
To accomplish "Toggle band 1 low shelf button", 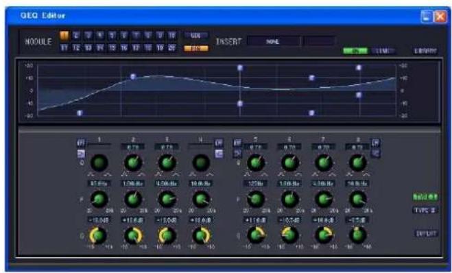I will click(81, 154).
